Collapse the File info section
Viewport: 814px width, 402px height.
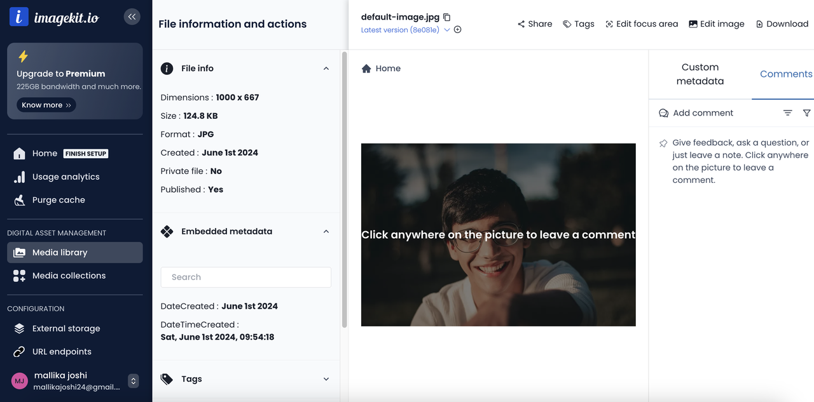coord(326,69)
